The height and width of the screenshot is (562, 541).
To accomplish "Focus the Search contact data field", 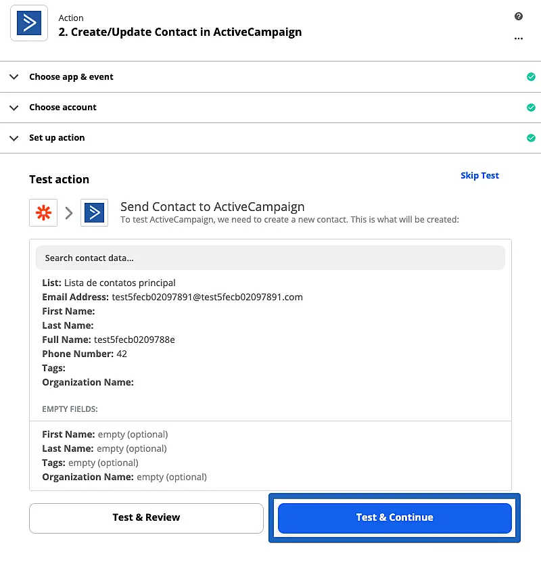I will point(270,258).
